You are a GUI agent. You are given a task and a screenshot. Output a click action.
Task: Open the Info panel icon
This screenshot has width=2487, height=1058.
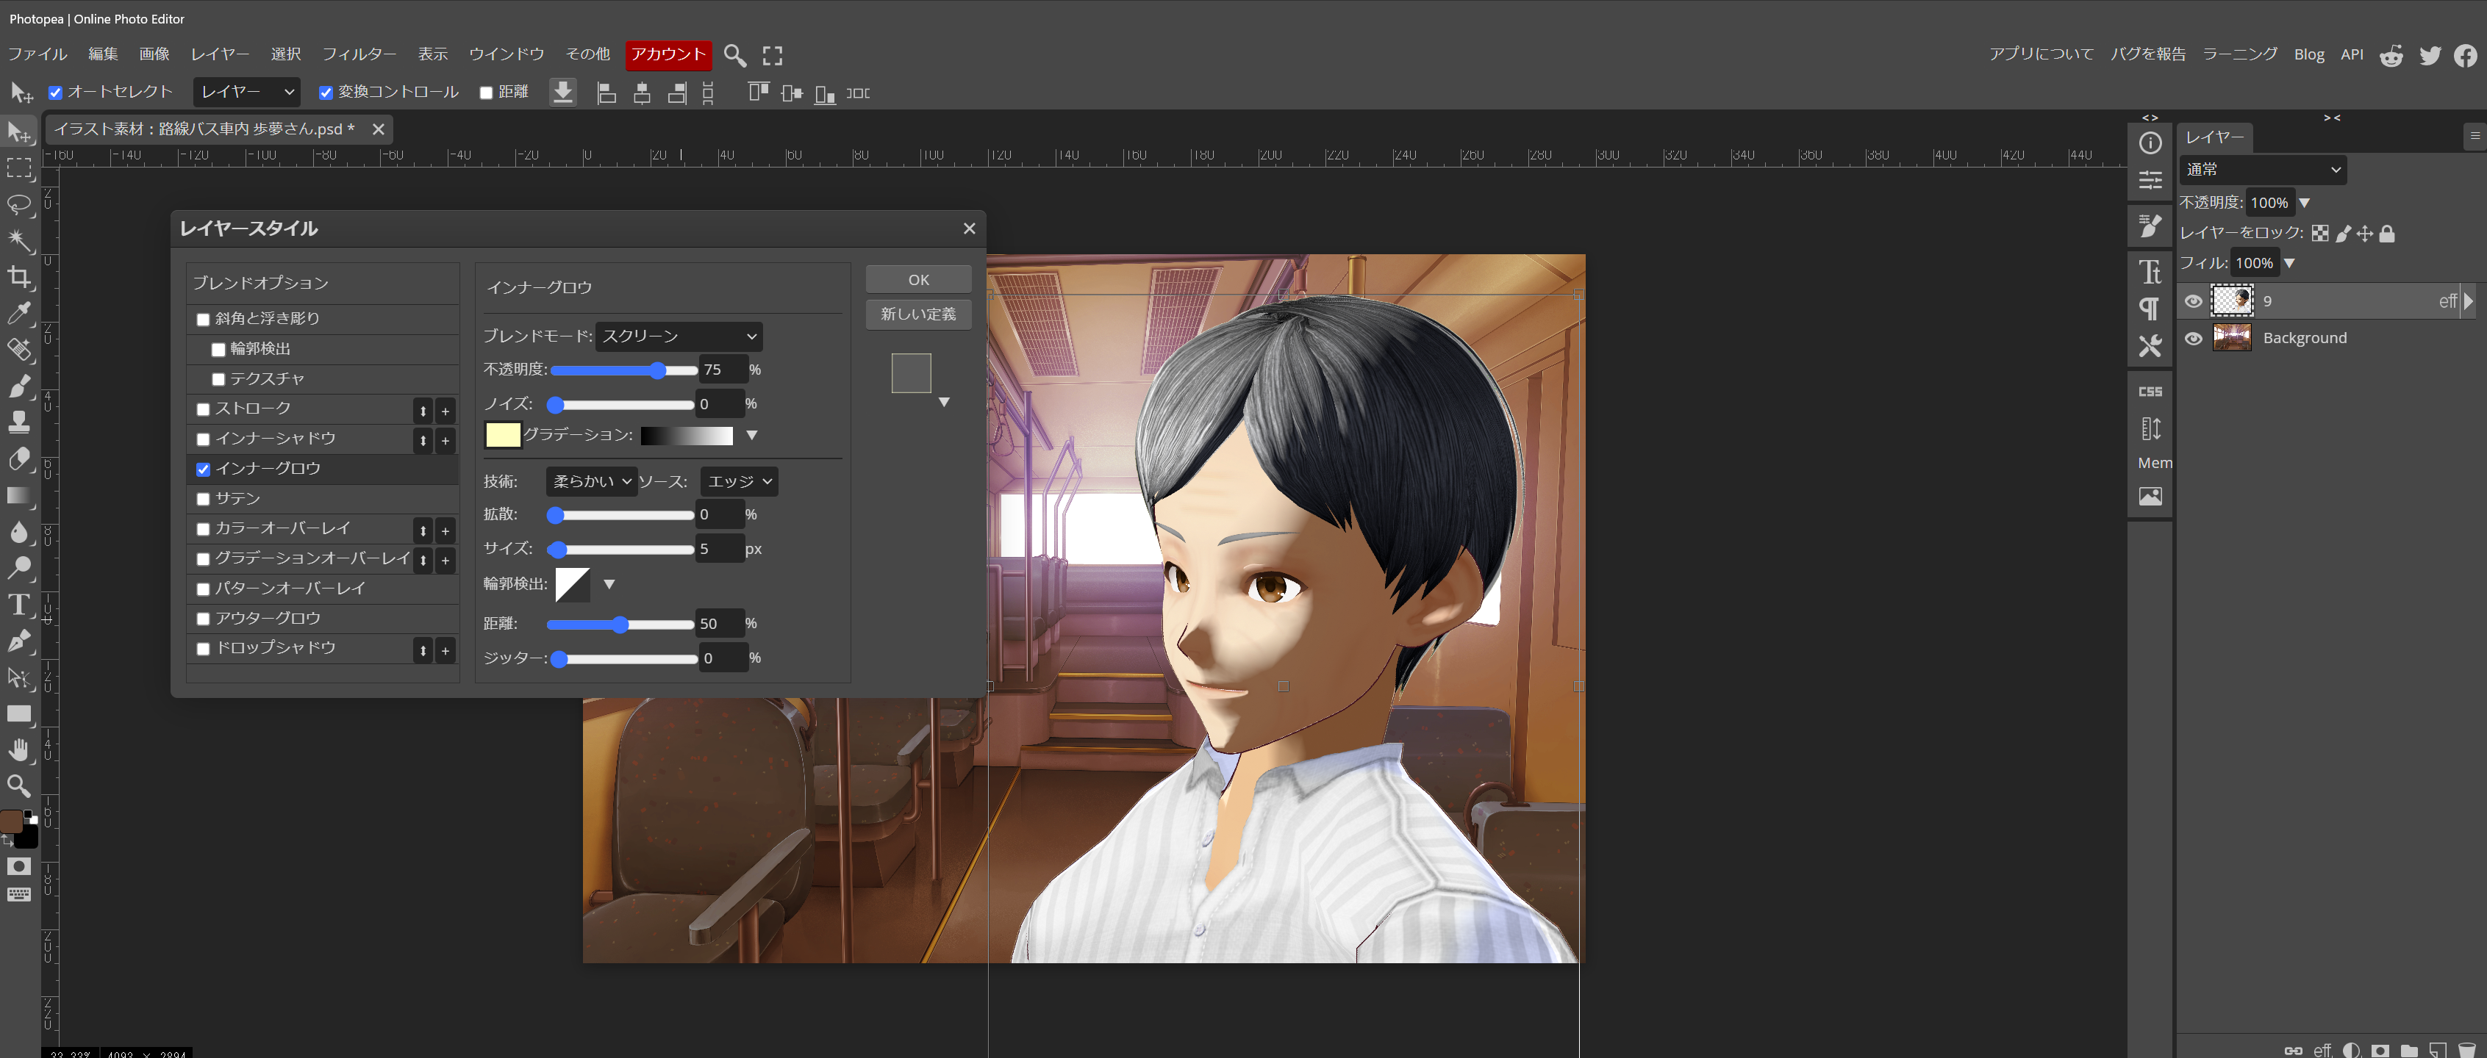pyautogui.click(x=2150, y=143)
